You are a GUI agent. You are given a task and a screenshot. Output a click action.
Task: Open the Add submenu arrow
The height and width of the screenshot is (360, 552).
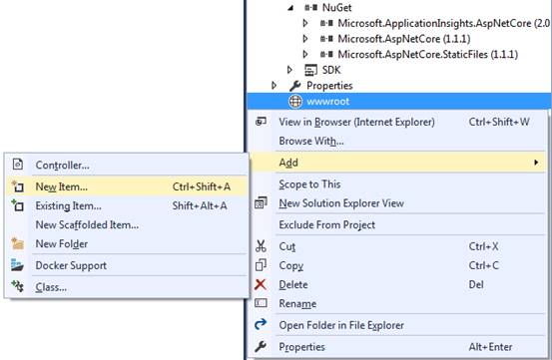coord(536,163)
